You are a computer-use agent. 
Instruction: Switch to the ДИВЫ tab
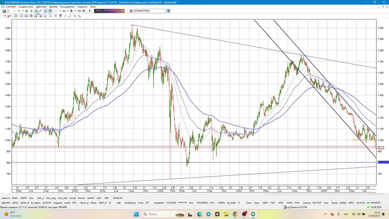tap(343, 203)
